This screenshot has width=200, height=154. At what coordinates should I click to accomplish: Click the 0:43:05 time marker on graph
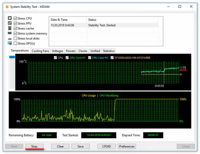159,86
